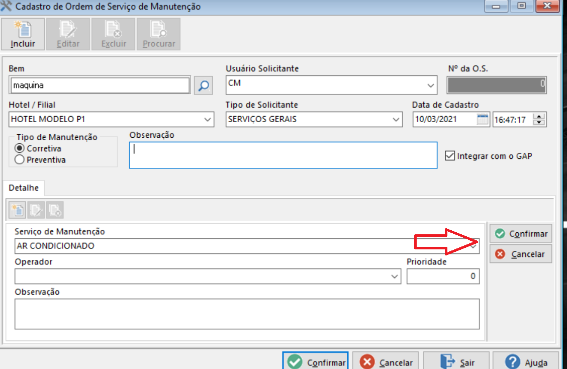Expand the Hotel / Filial dropdown

coord(207,119)
